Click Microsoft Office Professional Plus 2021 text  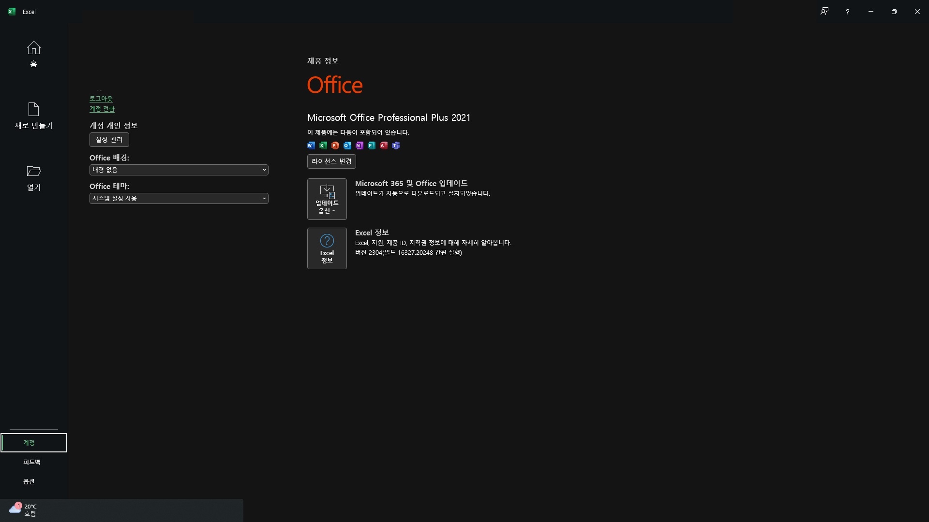pyautogui.click(x=389, y=117)
